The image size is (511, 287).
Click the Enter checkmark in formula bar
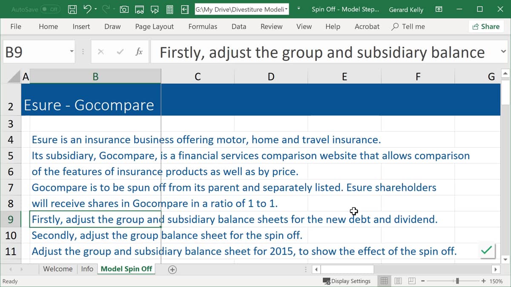(121, 52)
